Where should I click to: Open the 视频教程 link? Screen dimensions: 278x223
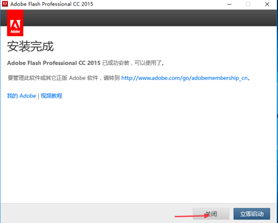click(52, 96)
